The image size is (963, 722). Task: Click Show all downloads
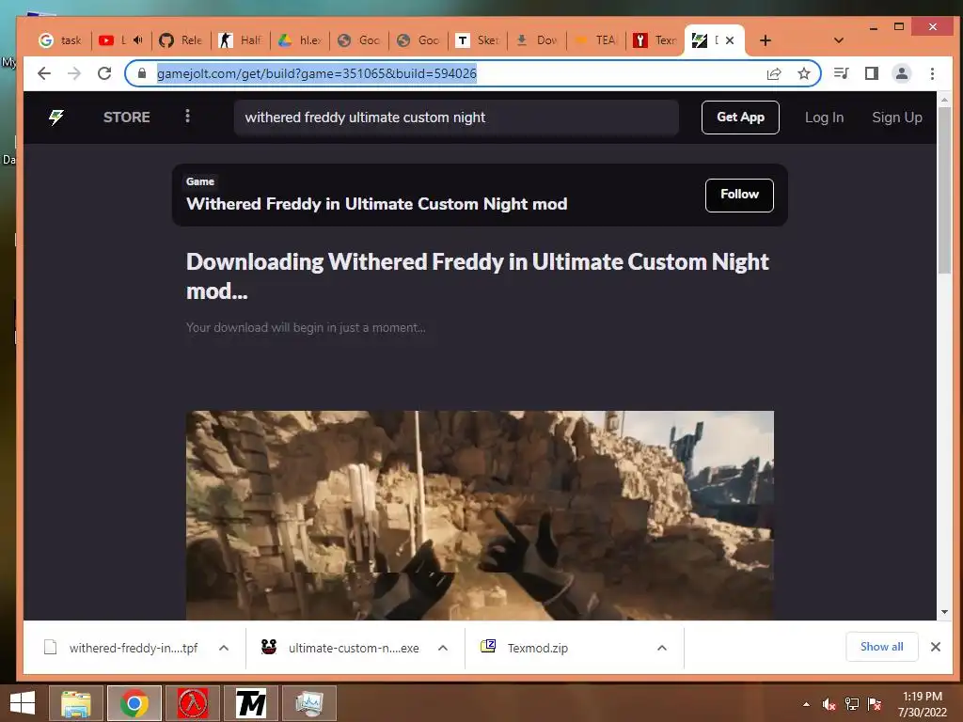click(881, 647)
